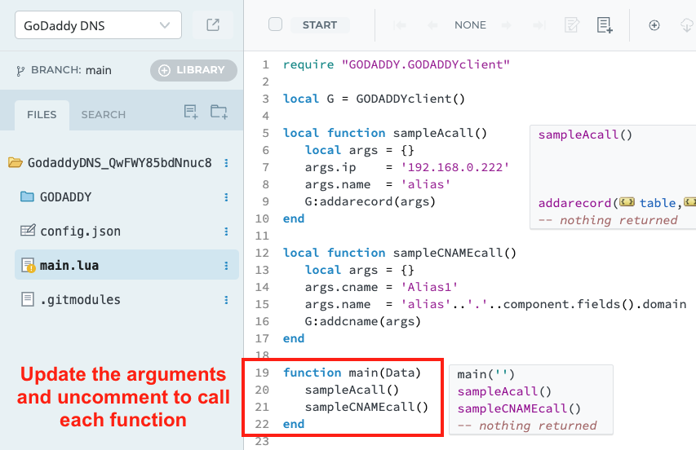Click the new file icon in Files panel
This screenshot has width=696, height=450.
pos(191,112)
